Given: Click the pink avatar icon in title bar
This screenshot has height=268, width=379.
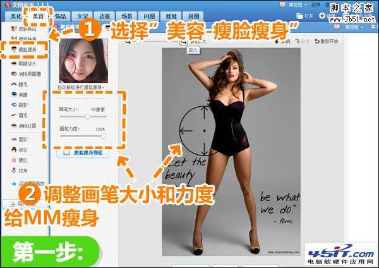Looking at the screenshot, I should (x=282, y=4).
